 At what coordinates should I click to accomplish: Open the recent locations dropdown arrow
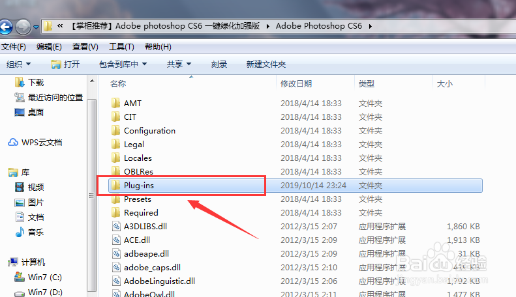(x=36, y=27)
